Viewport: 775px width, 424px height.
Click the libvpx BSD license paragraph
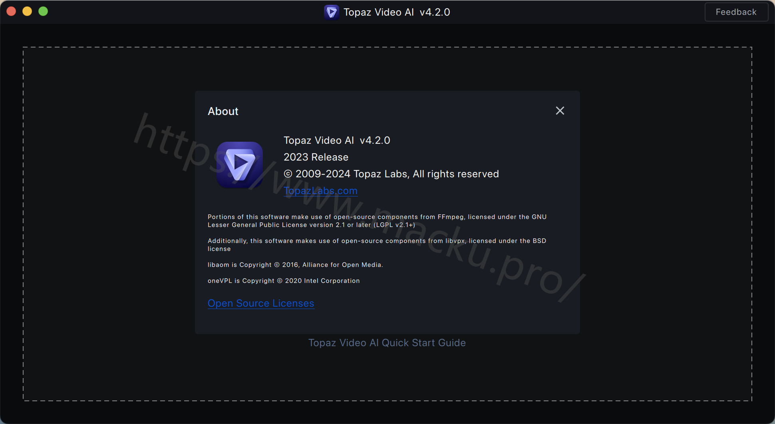[x=377, y=245]
